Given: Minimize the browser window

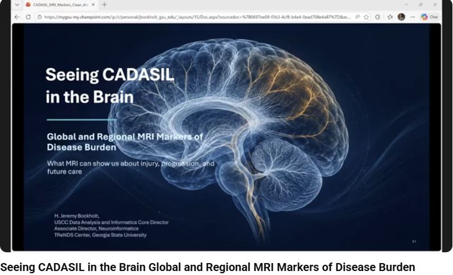Looking at the screenshot, I should pyautogui.click(x=406, y=5).
